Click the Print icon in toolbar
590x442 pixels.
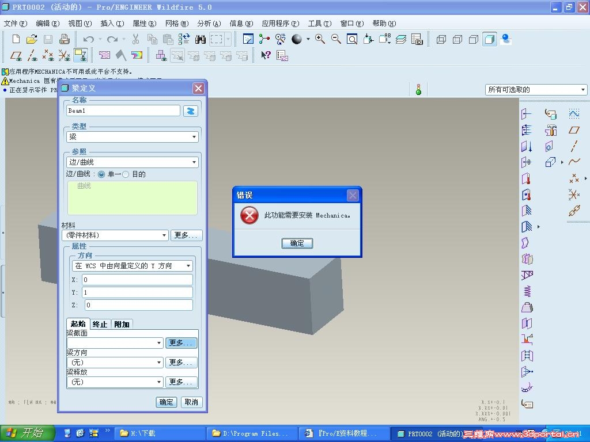[65, 39]
